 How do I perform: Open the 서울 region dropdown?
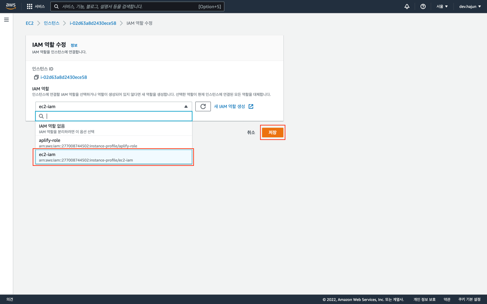(442, 6)
